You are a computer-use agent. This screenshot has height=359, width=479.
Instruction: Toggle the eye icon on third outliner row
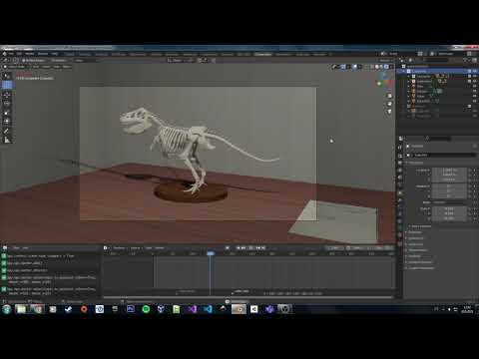point(475,81)
